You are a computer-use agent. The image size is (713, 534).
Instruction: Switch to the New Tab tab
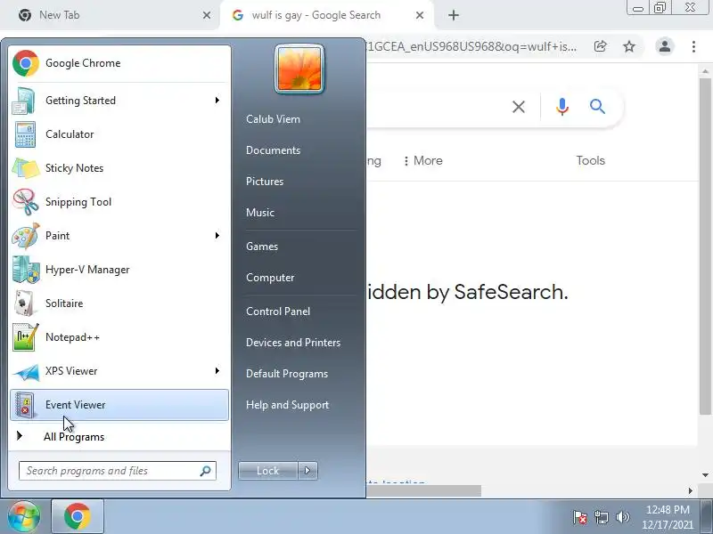click(x=109, y=15)
